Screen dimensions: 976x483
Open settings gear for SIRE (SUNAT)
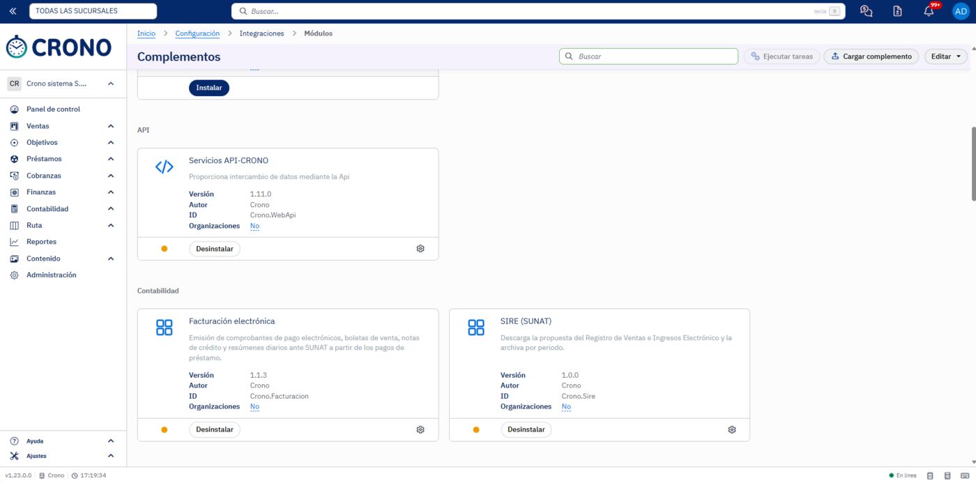(732, 430)
